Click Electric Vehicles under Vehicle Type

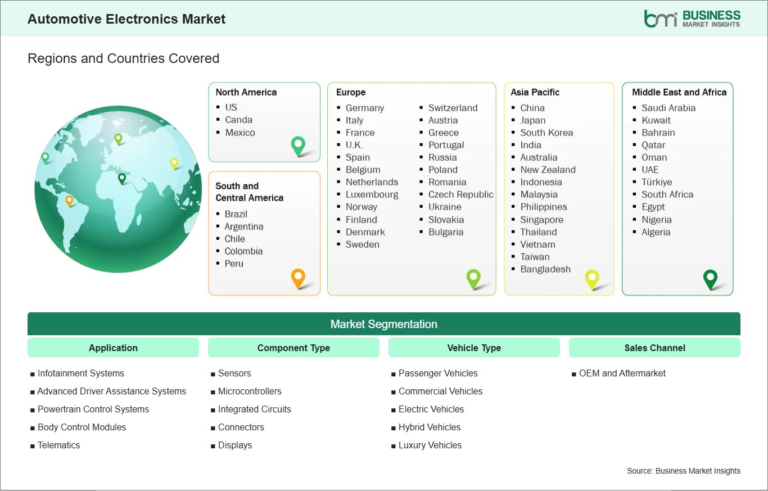tap(431, 409)
